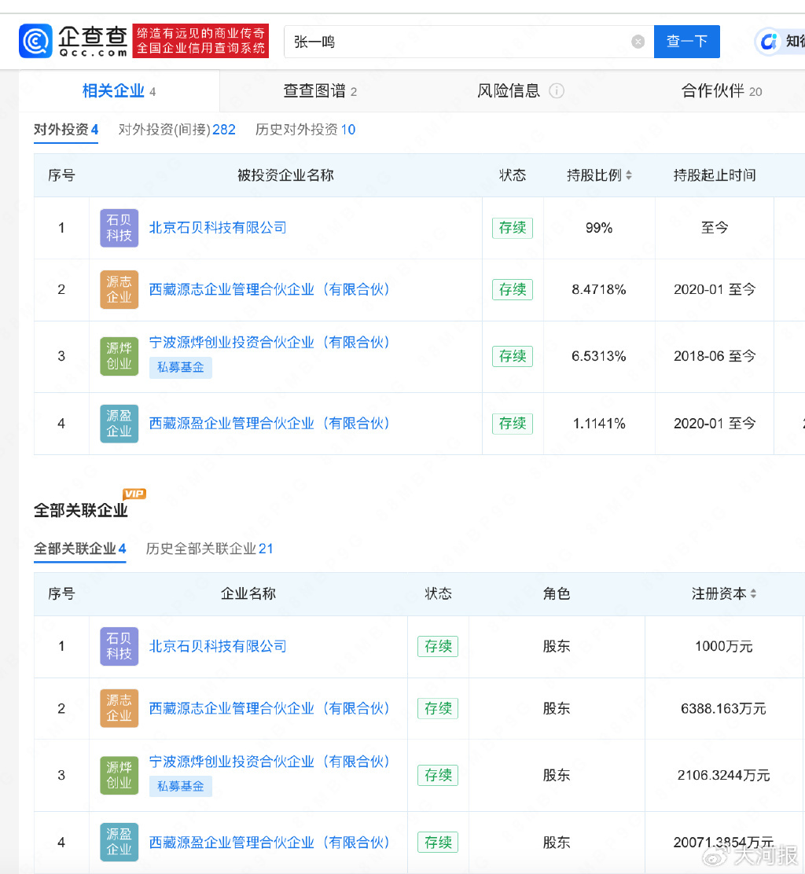The image size is (805, 874).
Task: Click the 被投资企业名称 column header
Action: 285,175
